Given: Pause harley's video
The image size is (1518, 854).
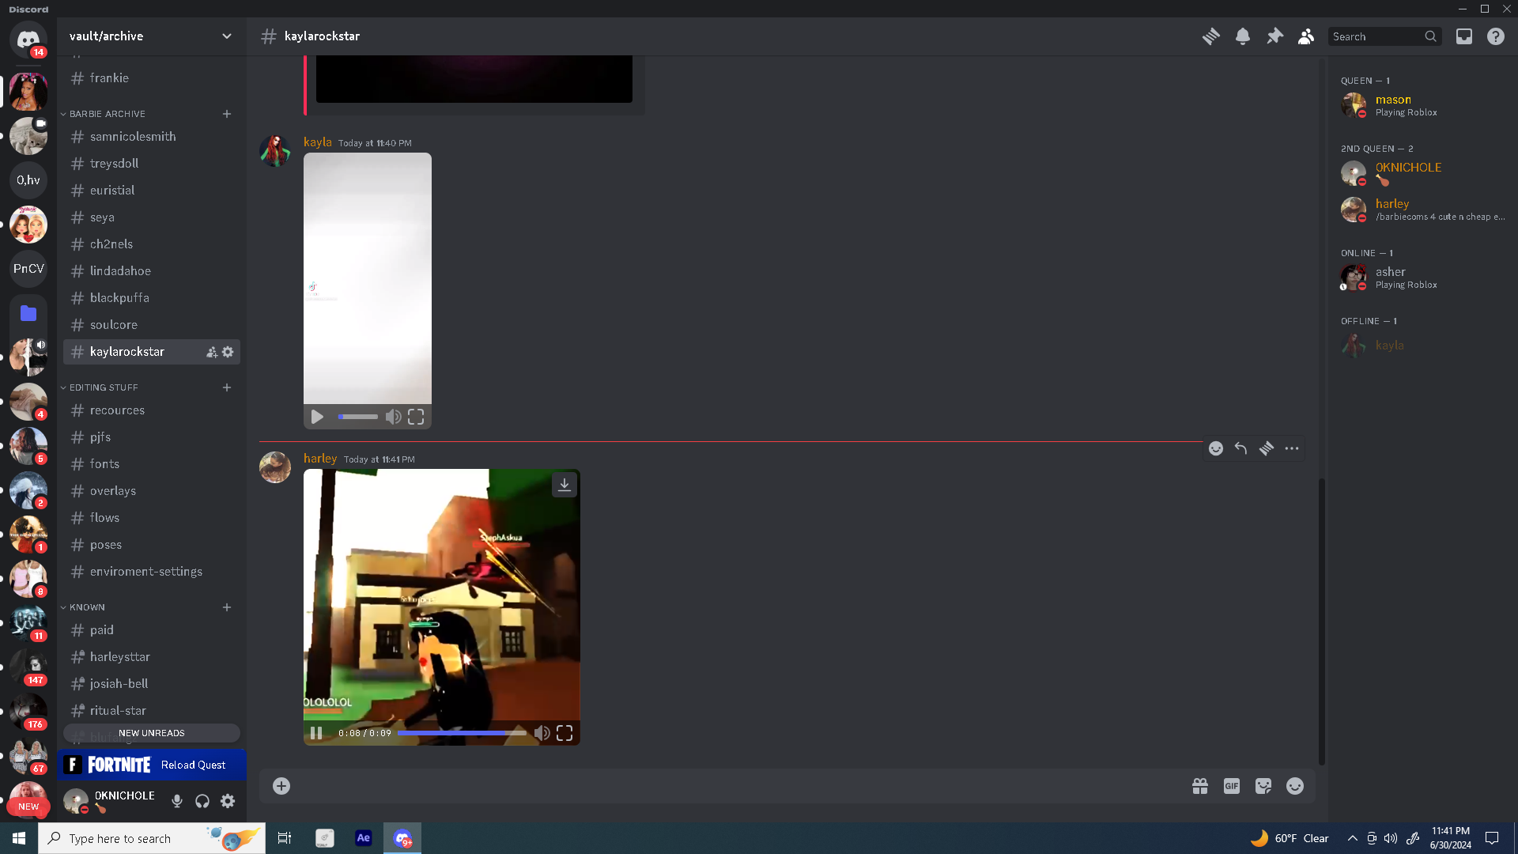Looking at the screenshot, I should (316, 733).
